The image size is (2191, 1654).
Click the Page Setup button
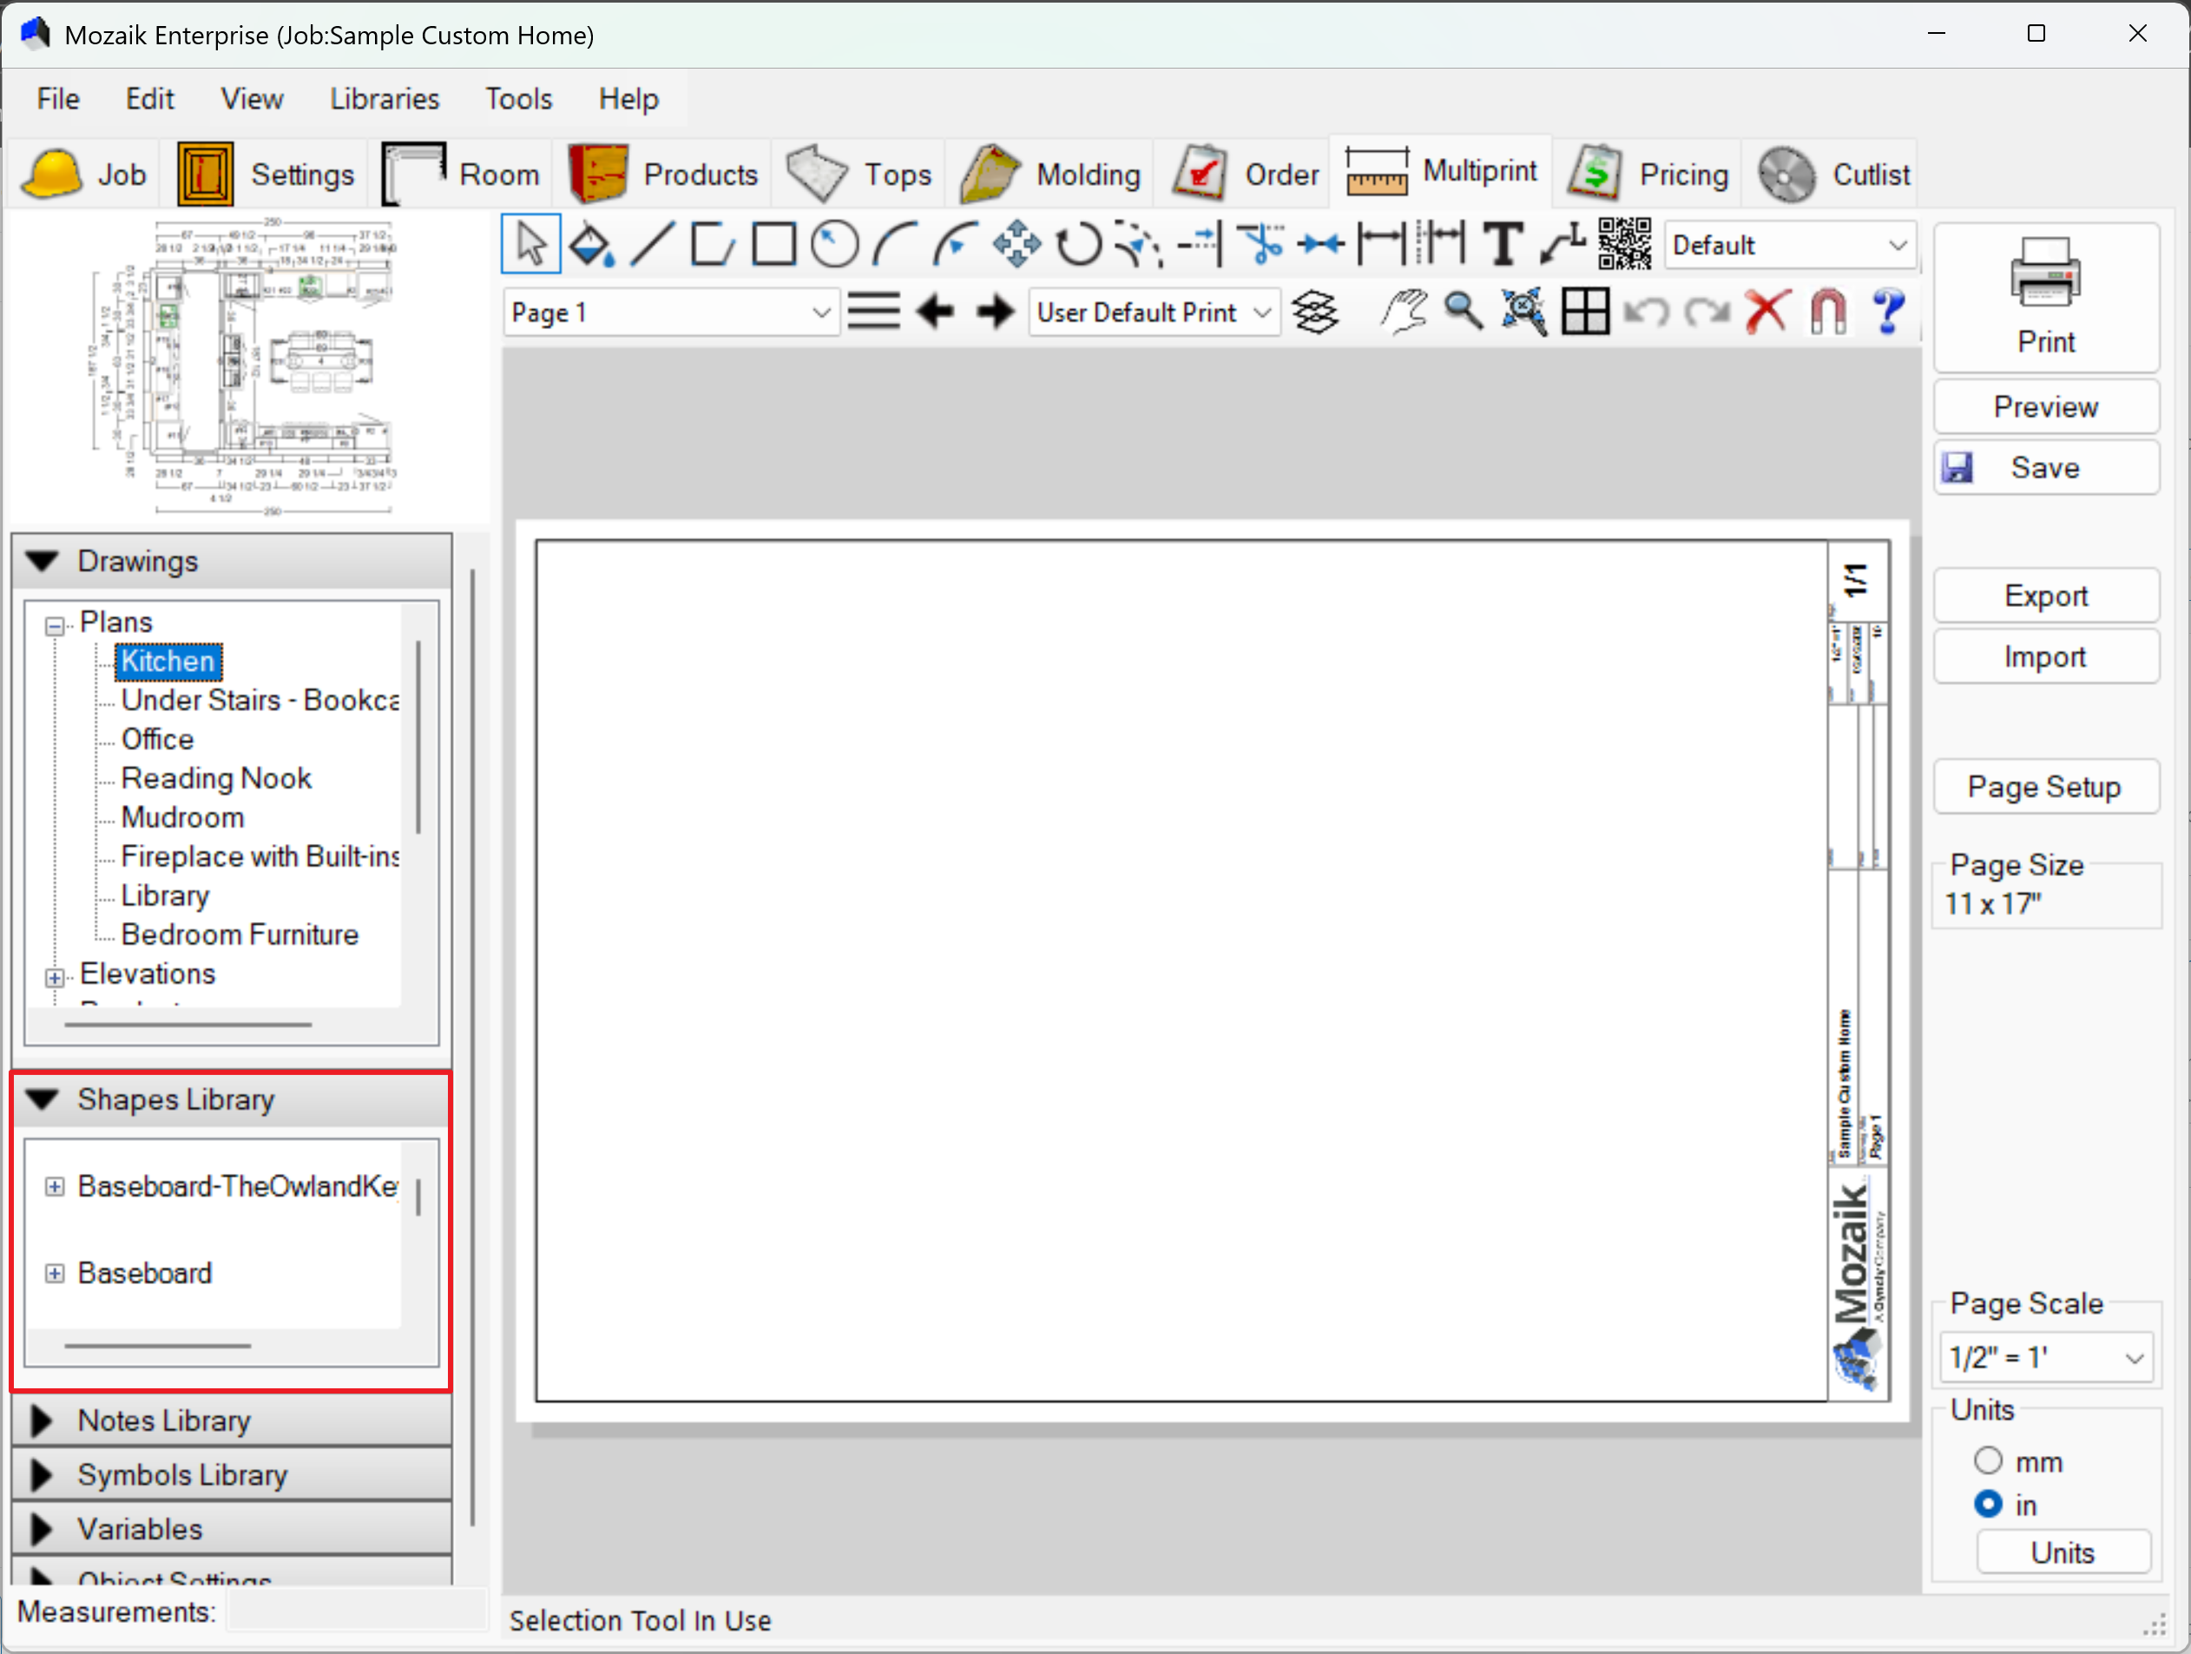2044,787
